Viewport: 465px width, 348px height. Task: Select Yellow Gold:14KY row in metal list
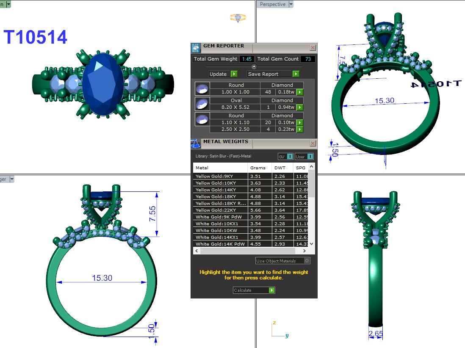220,190
